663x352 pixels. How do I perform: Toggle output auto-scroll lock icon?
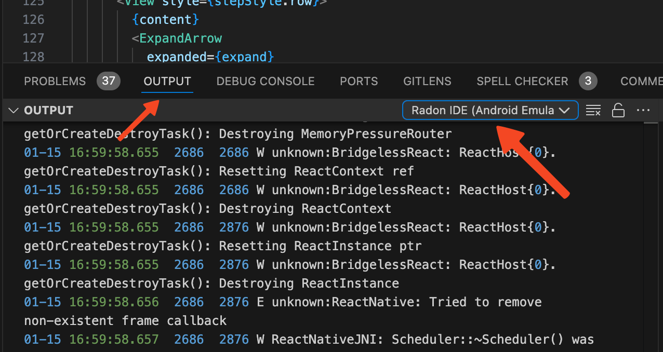(x=618, y=110)
